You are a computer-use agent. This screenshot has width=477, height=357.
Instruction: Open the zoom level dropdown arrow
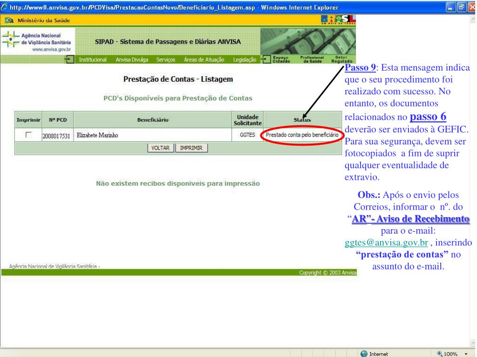[x=466, y=354]
